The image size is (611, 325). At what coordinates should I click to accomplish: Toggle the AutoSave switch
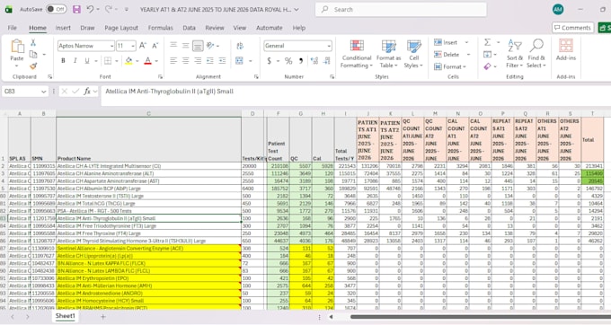point(56,9)
